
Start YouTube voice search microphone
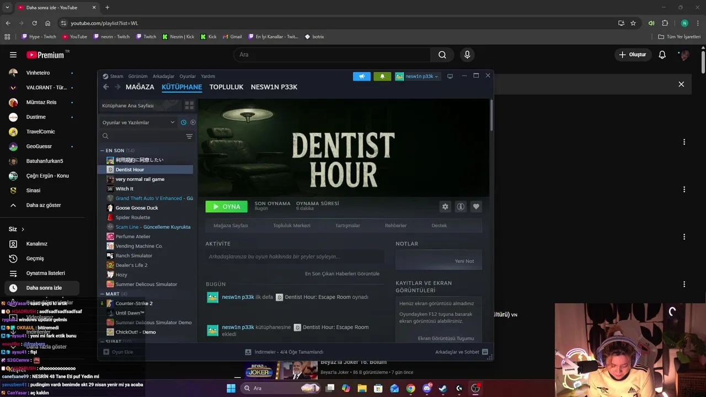click(x=467, y=55)
